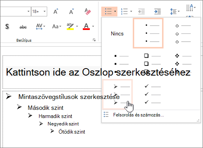Toggle strikethrough (abc) formatting

point(23,27)
